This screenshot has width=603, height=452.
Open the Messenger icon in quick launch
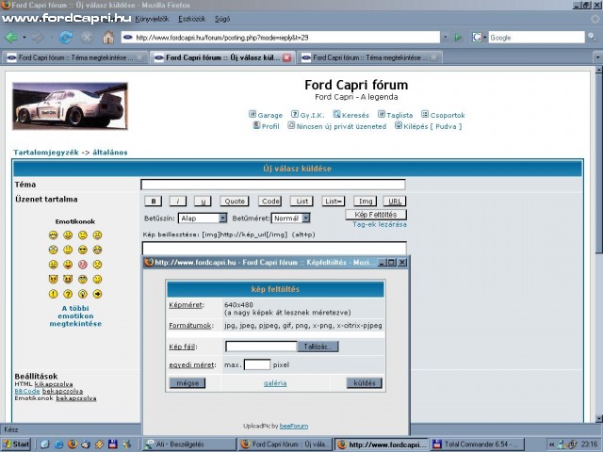coord(126,444)
